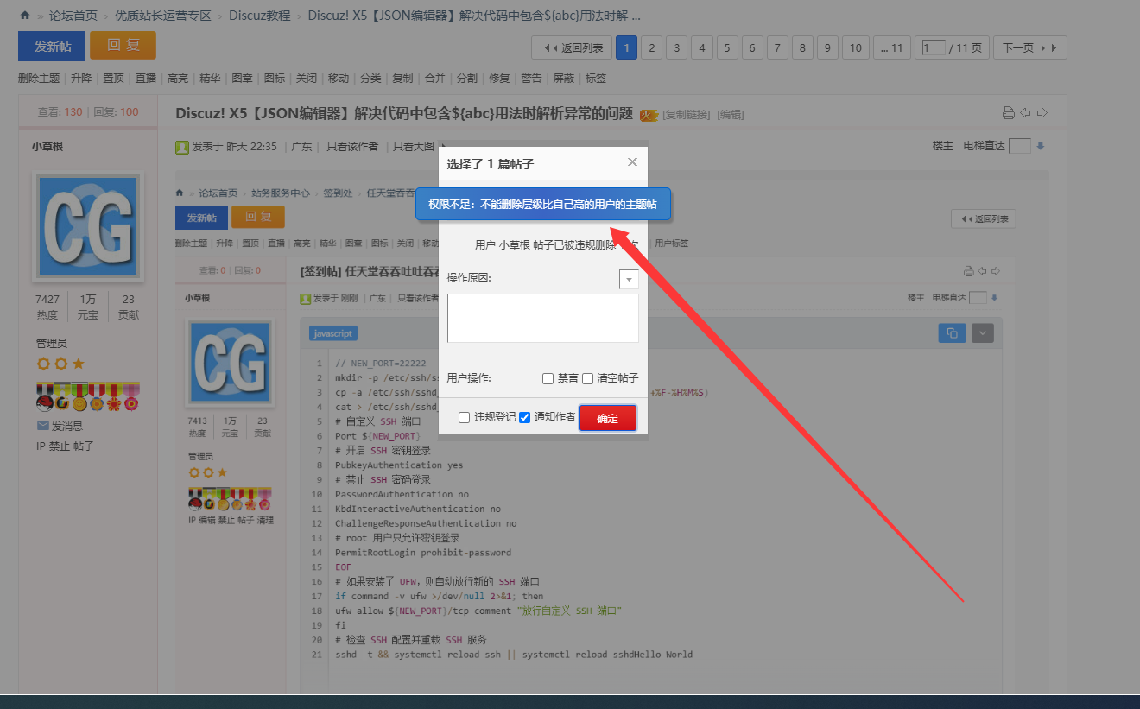Choose the 警告 moderation option
The image size is (1140, 709).
(531, 79)
